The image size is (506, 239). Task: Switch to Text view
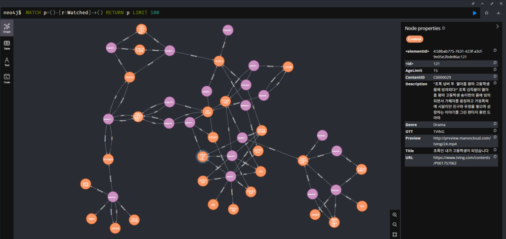point(7,62)
